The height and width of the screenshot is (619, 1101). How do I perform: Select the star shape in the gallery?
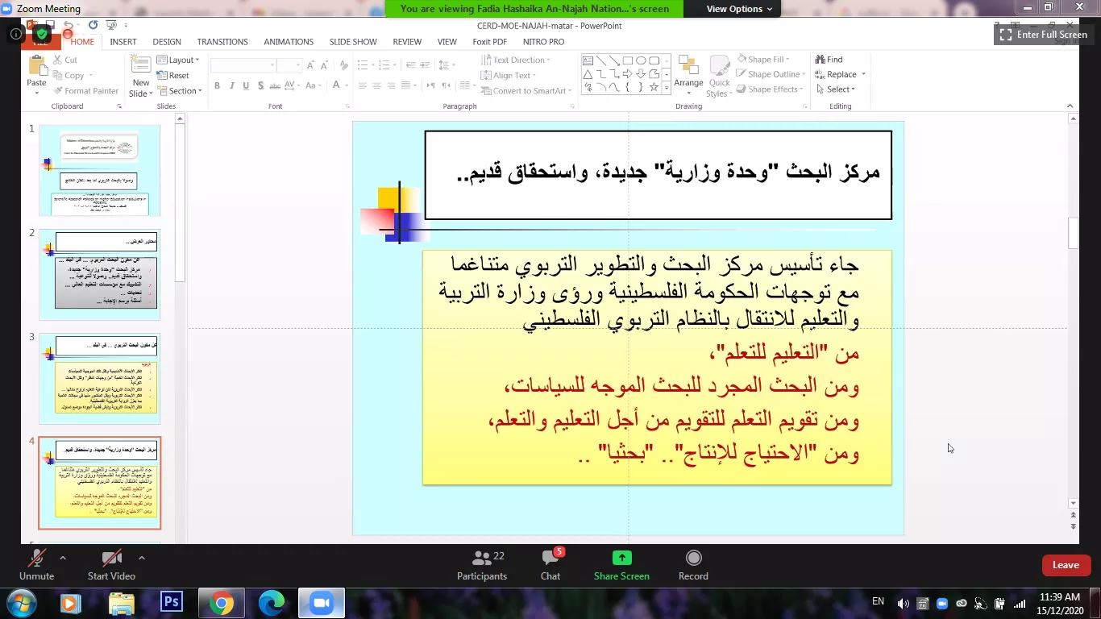coord(654,87)
